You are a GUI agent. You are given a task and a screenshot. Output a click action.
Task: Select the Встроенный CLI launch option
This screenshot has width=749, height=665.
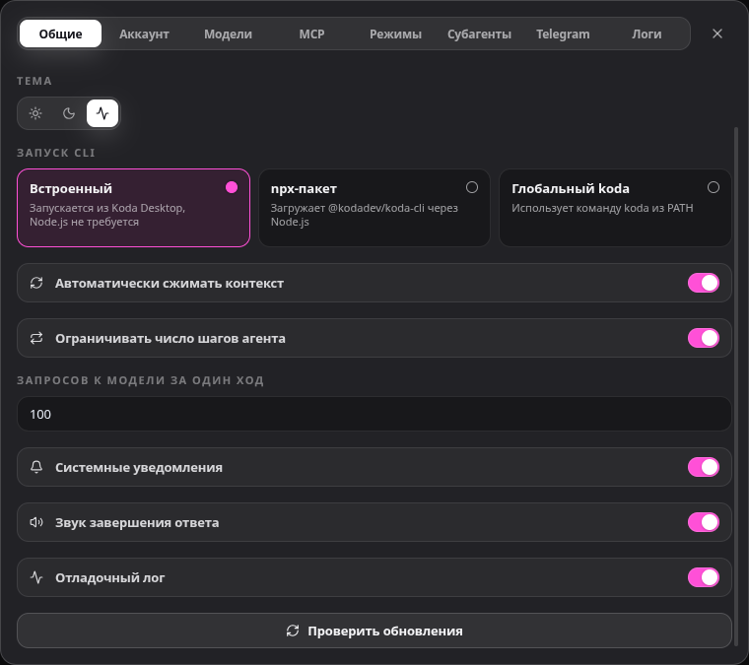(133, 208)
